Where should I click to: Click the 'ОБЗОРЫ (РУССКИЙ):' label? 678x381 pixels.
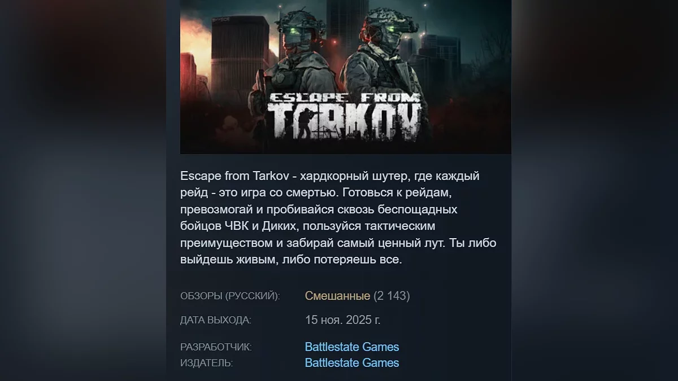[230, 296]
